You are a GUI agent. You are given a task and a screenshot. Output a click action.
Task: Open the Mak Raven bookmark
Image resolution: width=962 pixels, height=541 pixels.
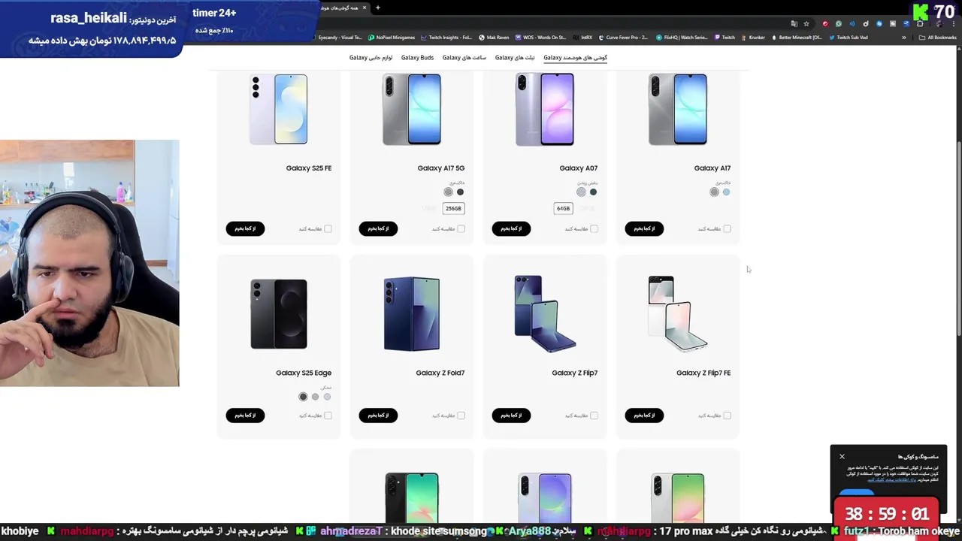coord(494,38)
